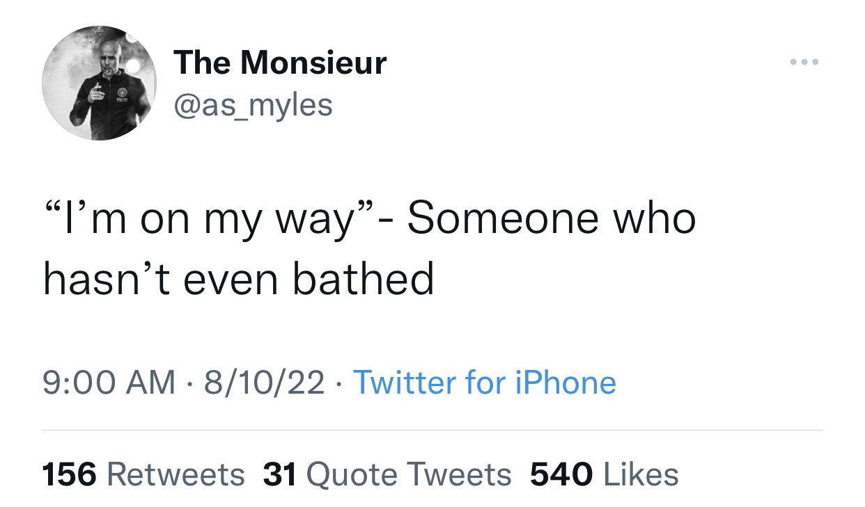Click the @as_myles handle
865x507 pixels.
[253, 105]
